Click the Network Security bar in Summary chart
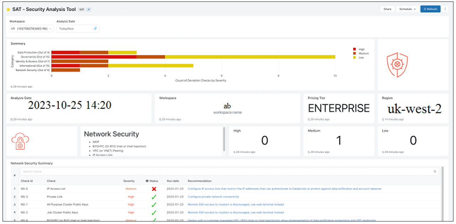The width and height of the screenshot is (456, 224). coord(66,70)
